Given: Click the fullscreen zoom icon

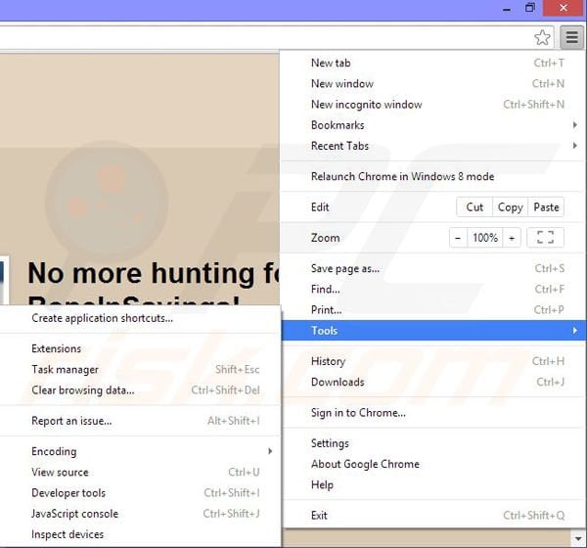Looking at the screenshot, I should pos(545,238).
